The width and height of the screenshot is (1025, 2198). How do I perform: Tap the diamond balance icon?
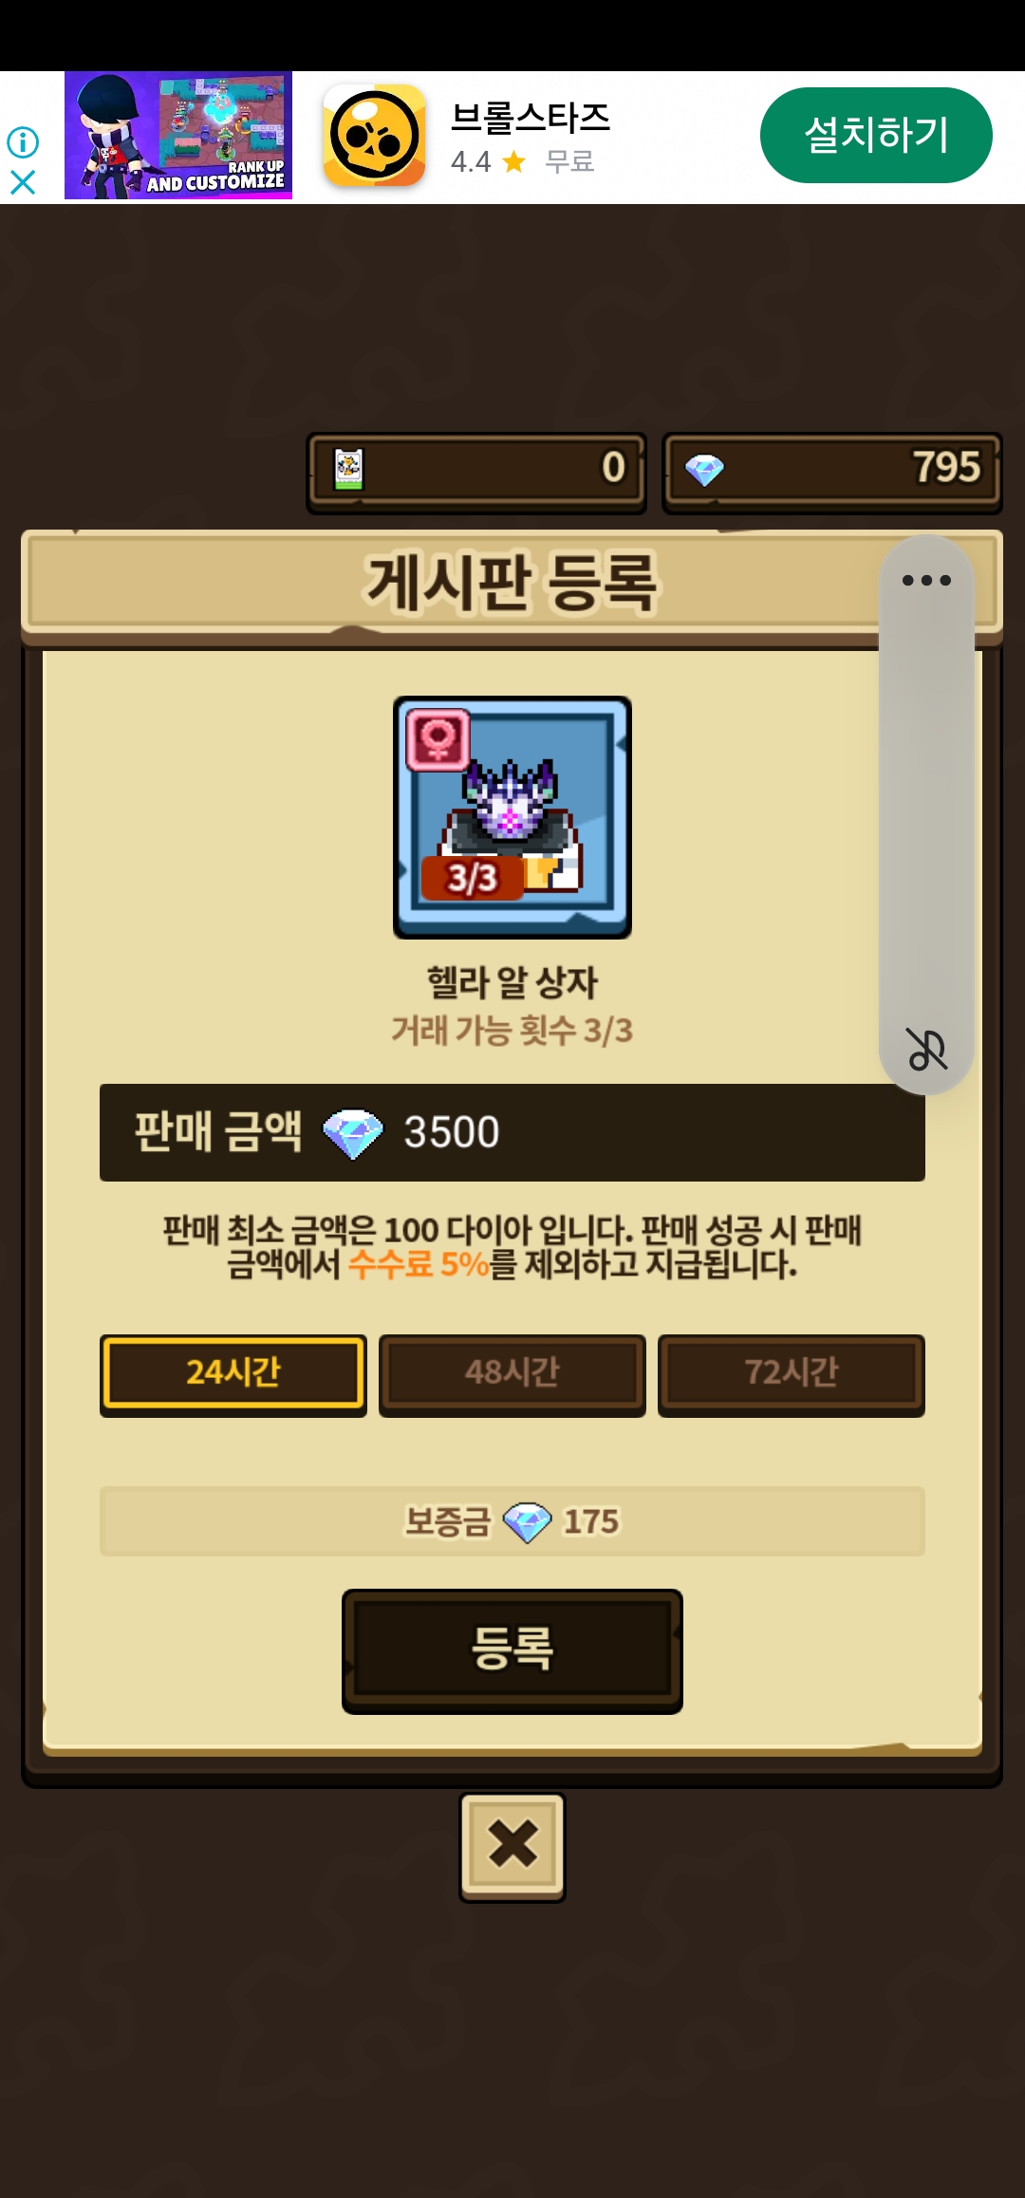(x=704, y=470)
